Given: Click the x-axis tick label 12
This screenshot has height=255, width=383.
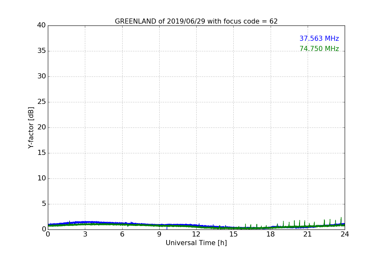Looking at the screenshot, I should click(x=196, y=234).
